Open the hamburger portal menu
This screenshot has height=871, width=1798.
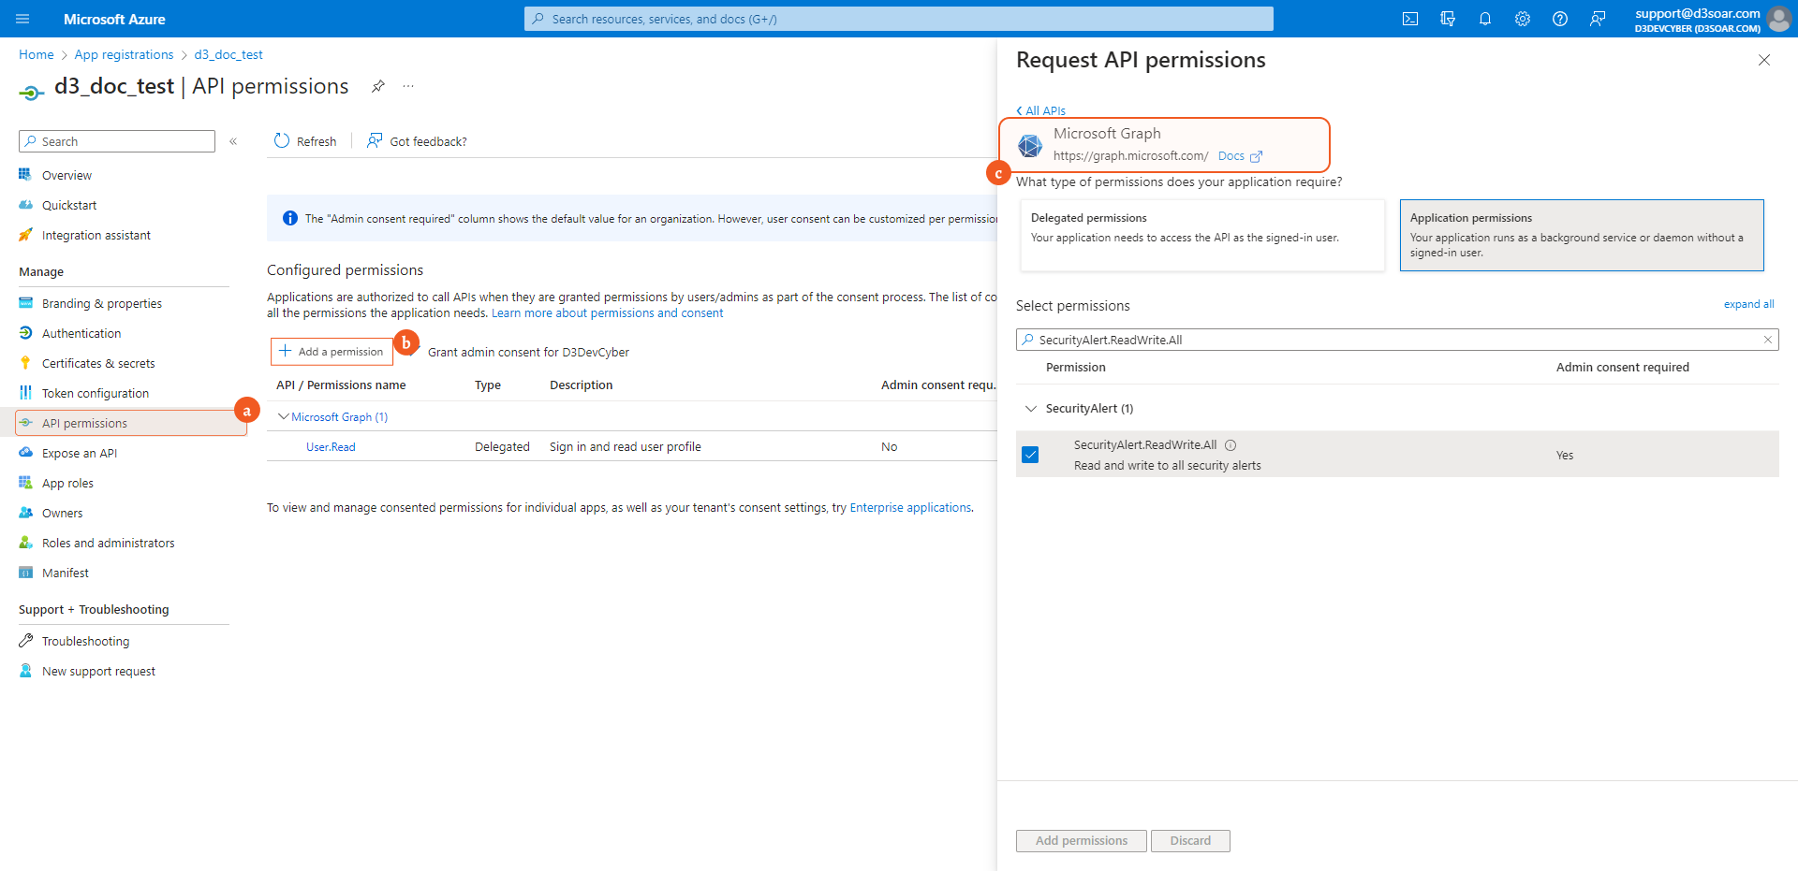22,19
